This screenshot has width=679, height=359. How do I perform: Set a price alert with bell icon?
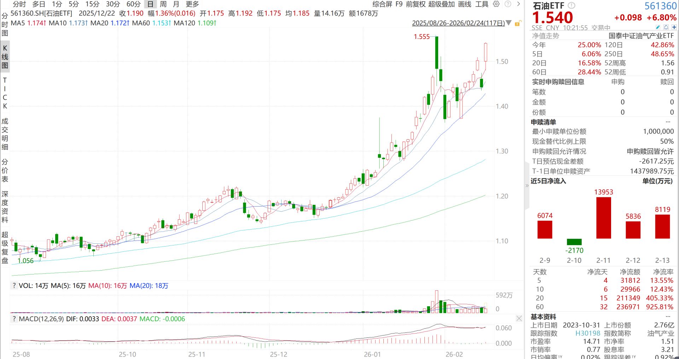666,28
